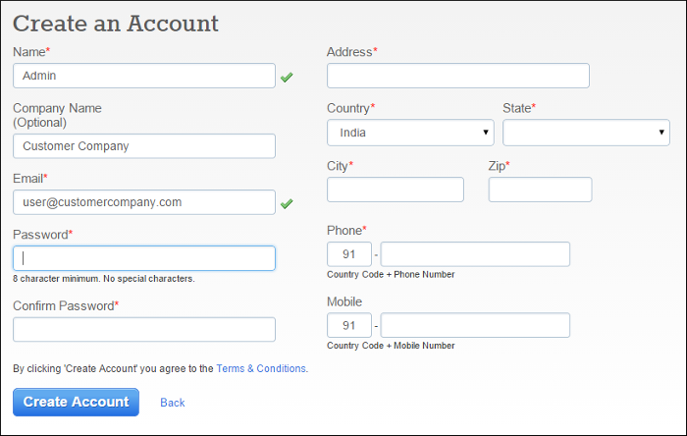Click the Phone number input field
The height and width of the screenshot is (436, 687).
(475, 254)
